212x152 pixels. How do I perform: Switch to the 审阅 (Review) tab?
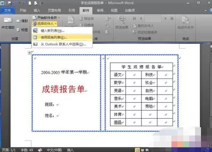click(x=100, y=10)
